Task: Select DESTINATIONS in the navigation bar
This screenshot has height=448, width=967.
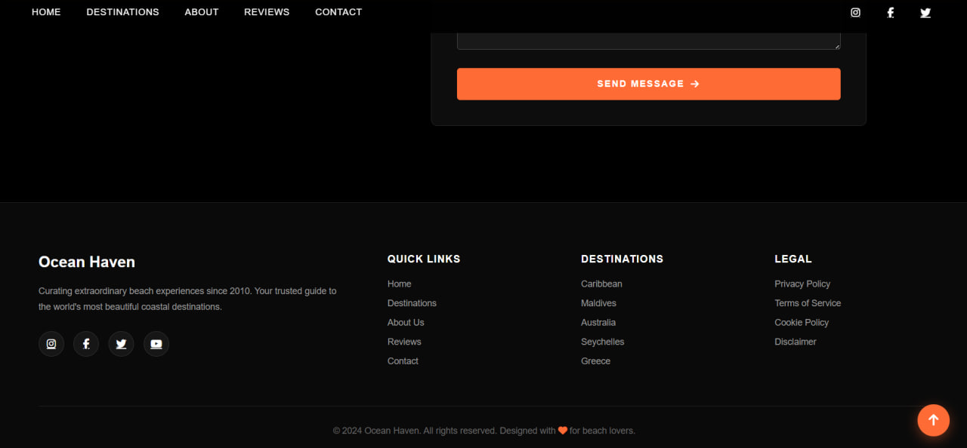Action: [122, 11]
